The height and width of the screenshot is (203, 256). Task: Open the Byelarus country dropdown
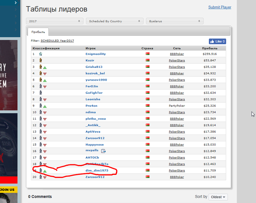(x=175, y=21)
